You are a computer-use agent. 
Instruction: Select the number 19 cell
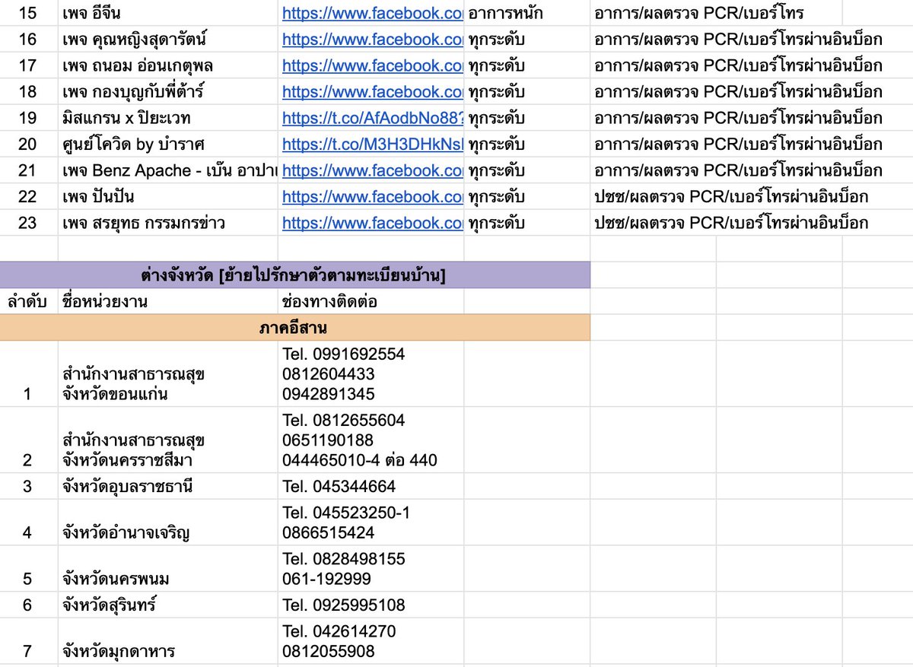tap(29, 118)
